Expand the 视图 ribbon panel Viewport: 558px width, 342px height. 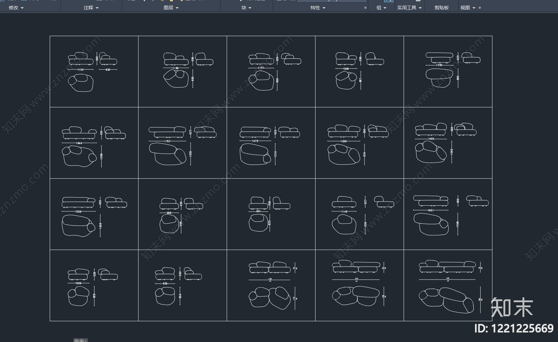[468, 8]
